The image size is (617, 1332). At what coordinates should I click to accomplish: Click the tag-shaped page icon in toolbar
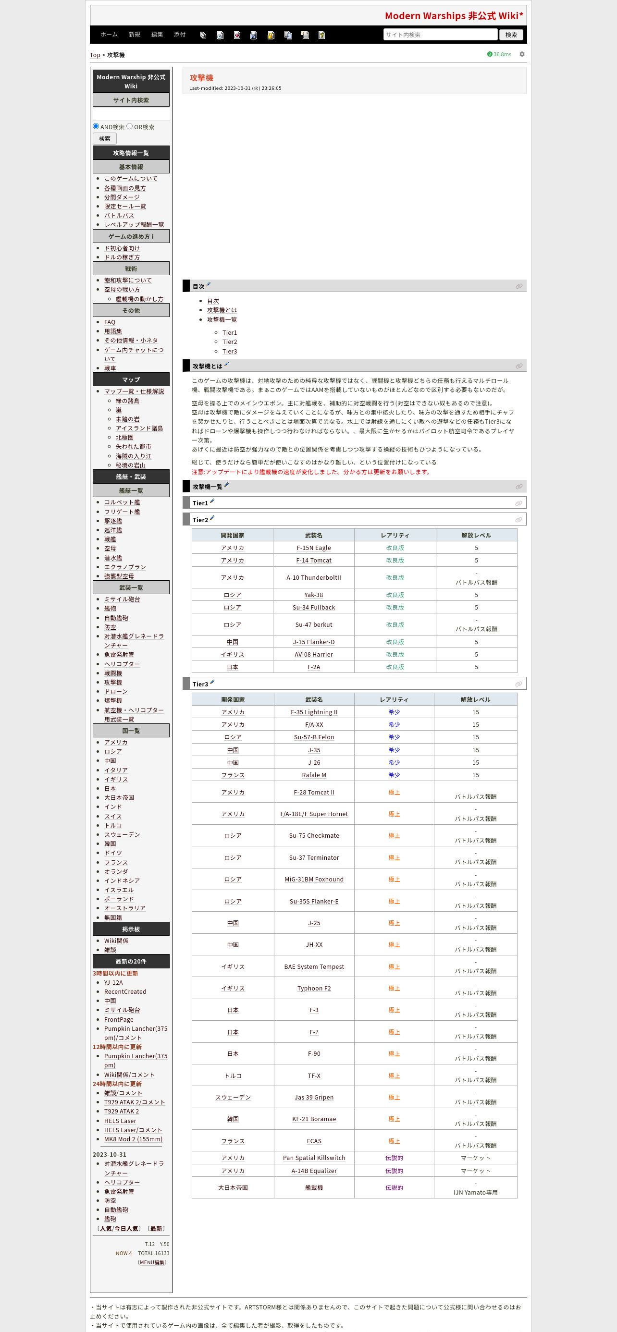point(203,35)
